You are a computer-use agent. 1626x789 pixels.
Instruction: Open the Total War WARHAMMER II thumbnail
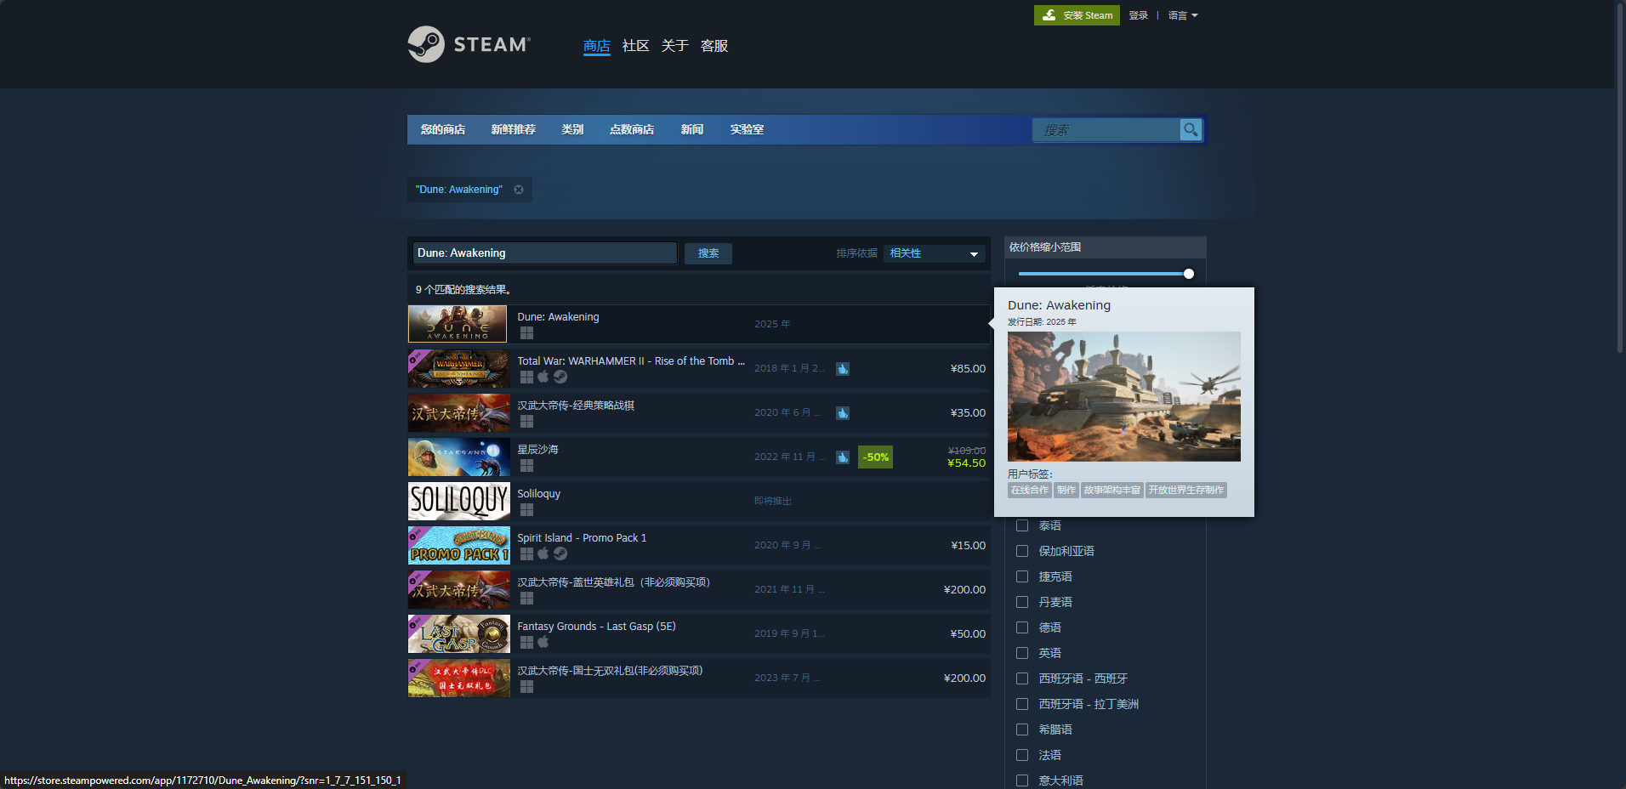pyautogui.click(x=459, y=368)
